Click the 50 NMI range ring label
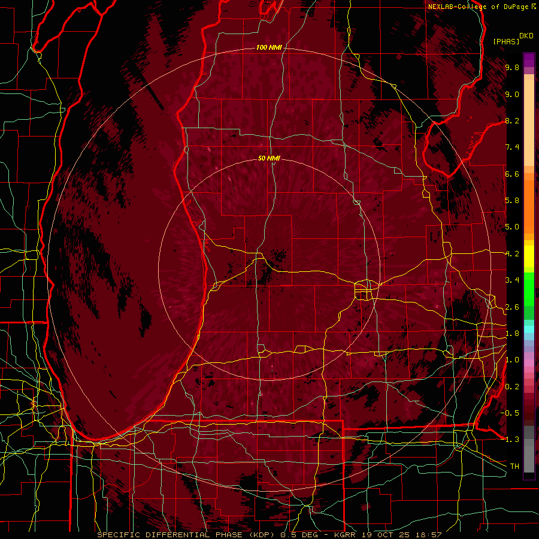Screen dimensions: 539x539 tap(269, 158)
